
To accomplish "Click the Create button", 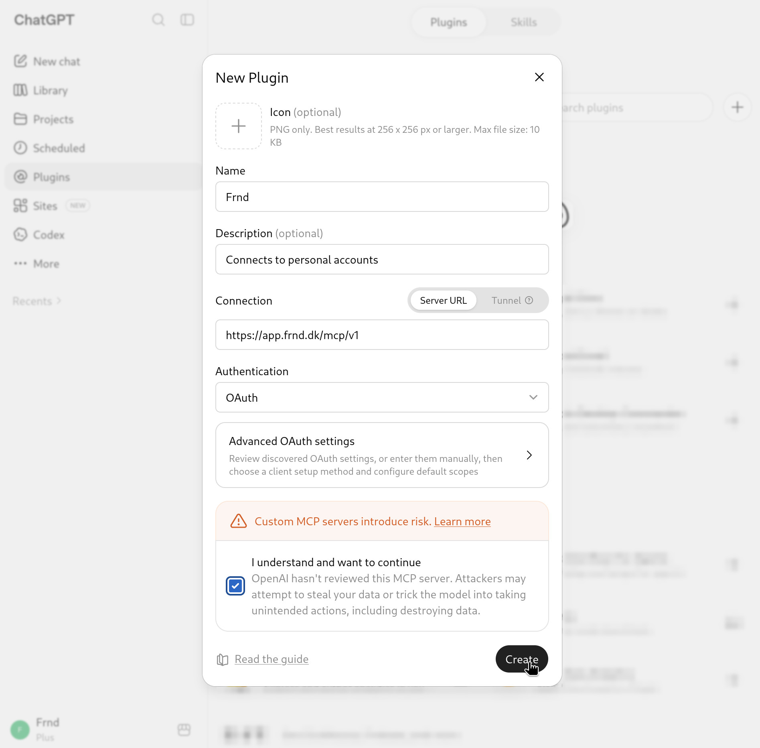I will coord(521,659).
